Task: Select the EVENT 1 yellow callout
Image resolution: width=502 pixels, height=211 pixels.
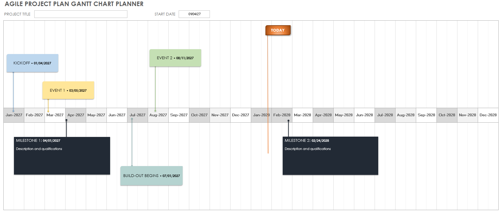Action: click(68, 90)
